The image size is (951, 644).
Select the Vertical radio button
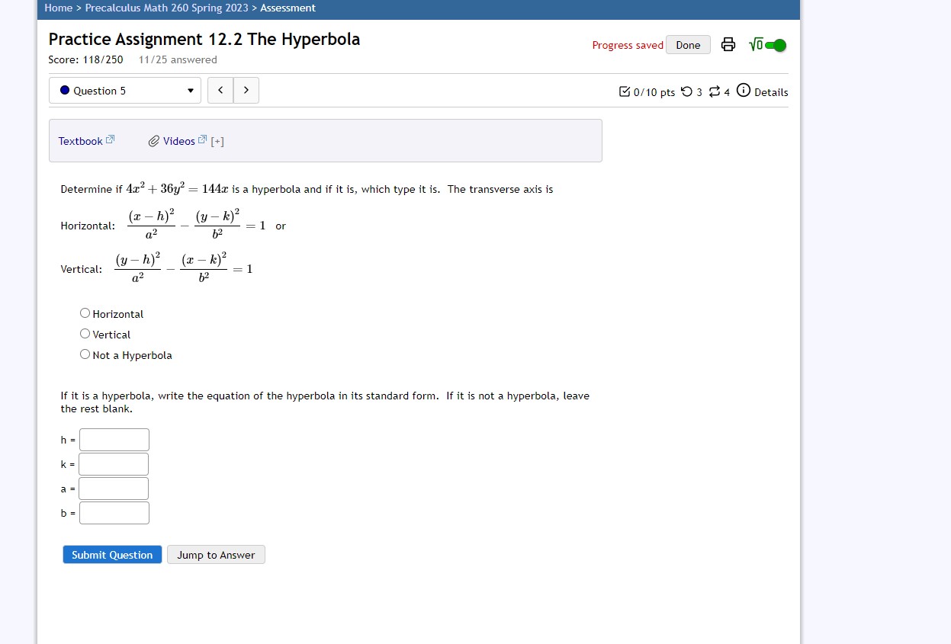[x=85, y=333]
